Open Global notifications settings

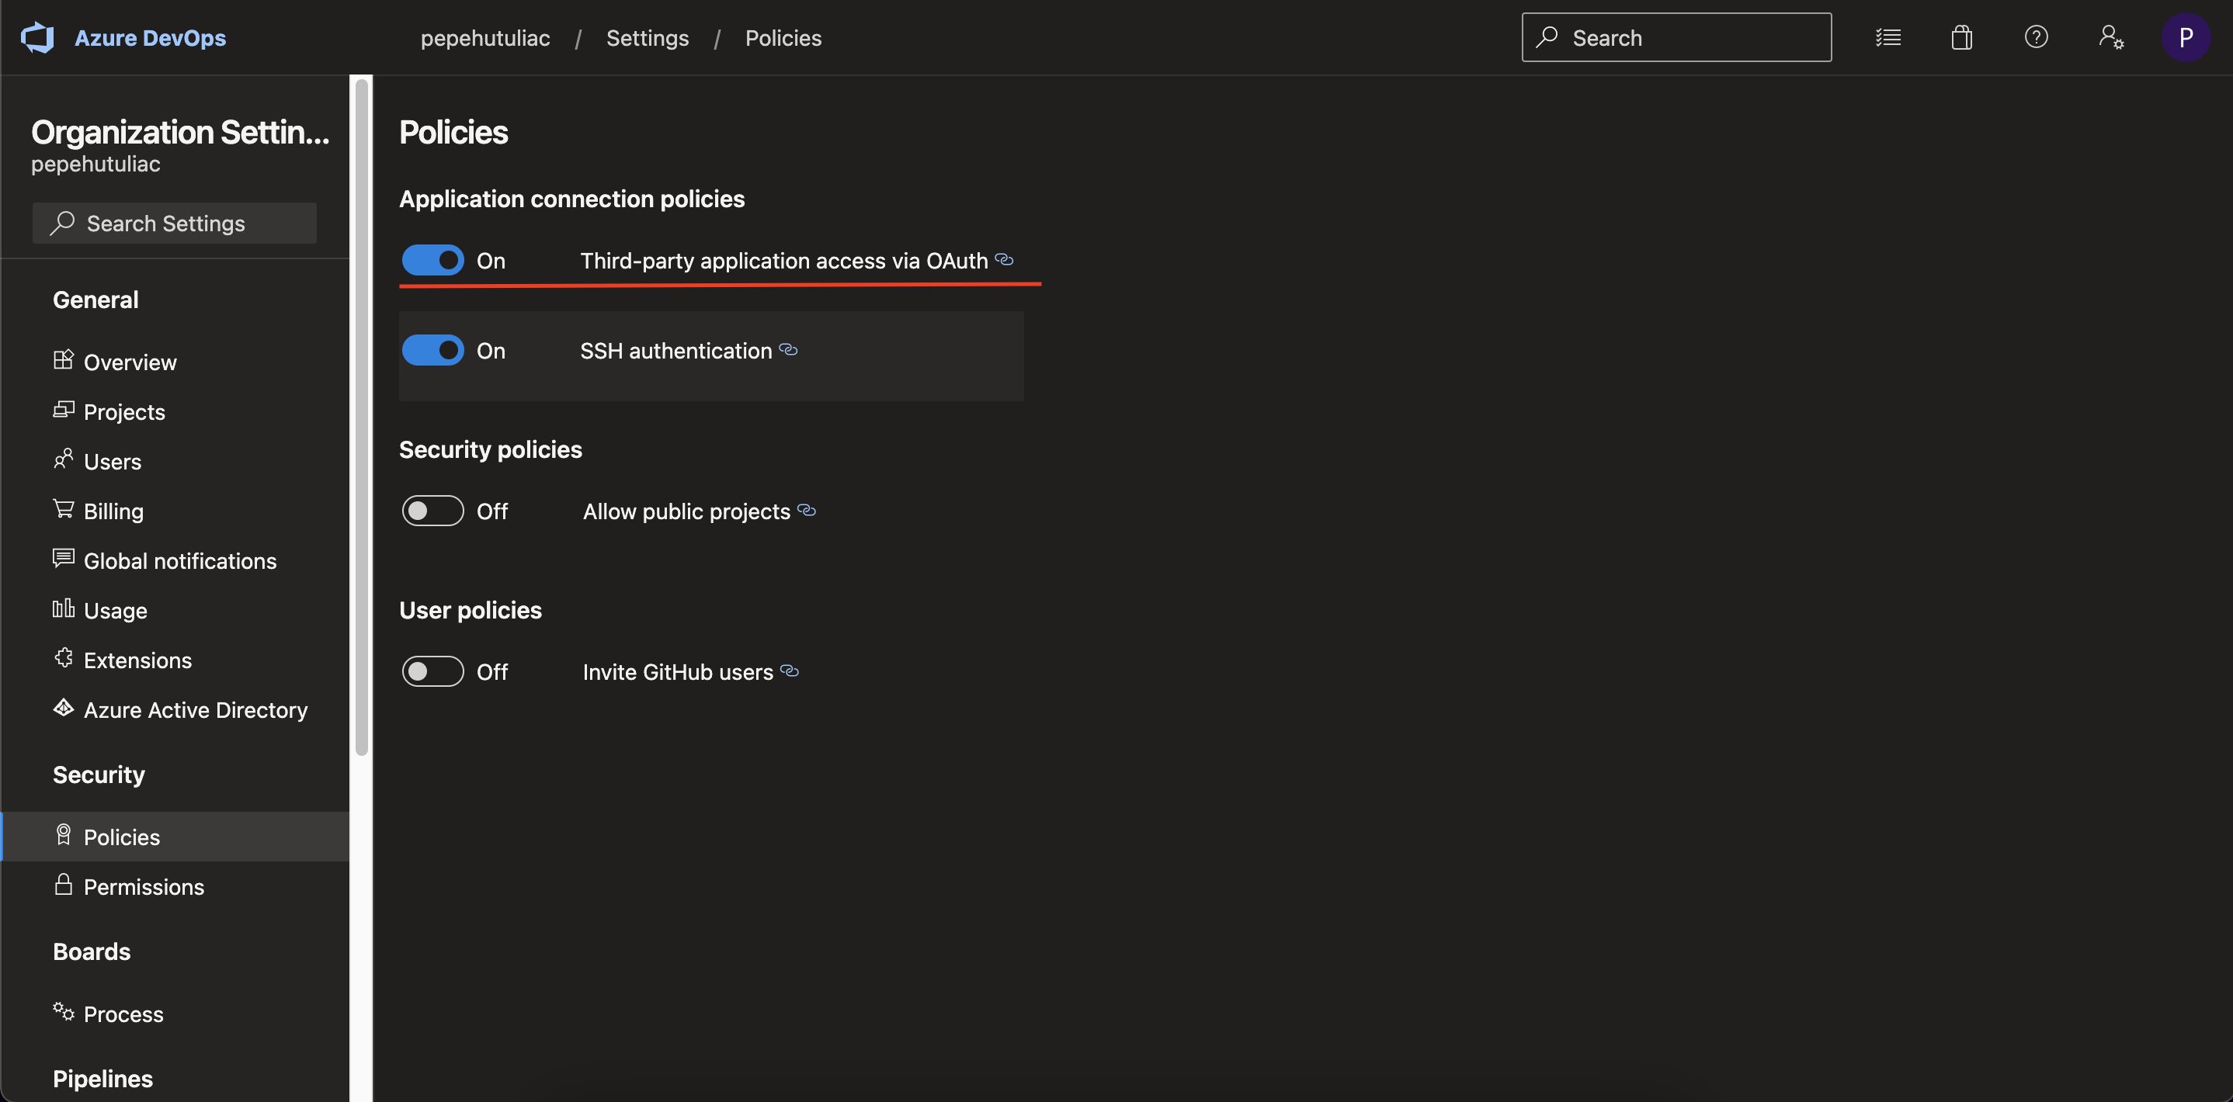coord(174,560)
